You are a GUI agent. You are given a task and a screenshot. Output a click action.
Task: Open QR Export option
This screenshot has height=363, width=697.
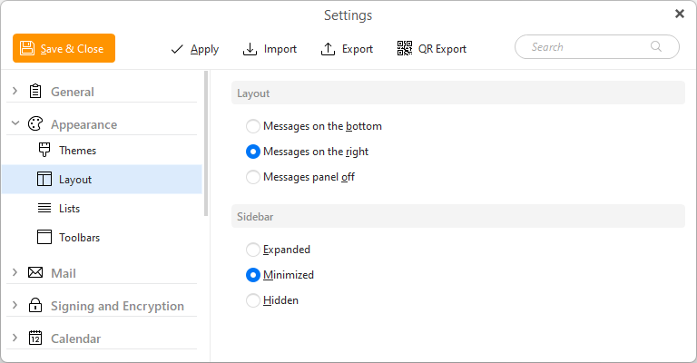point(432,49)
